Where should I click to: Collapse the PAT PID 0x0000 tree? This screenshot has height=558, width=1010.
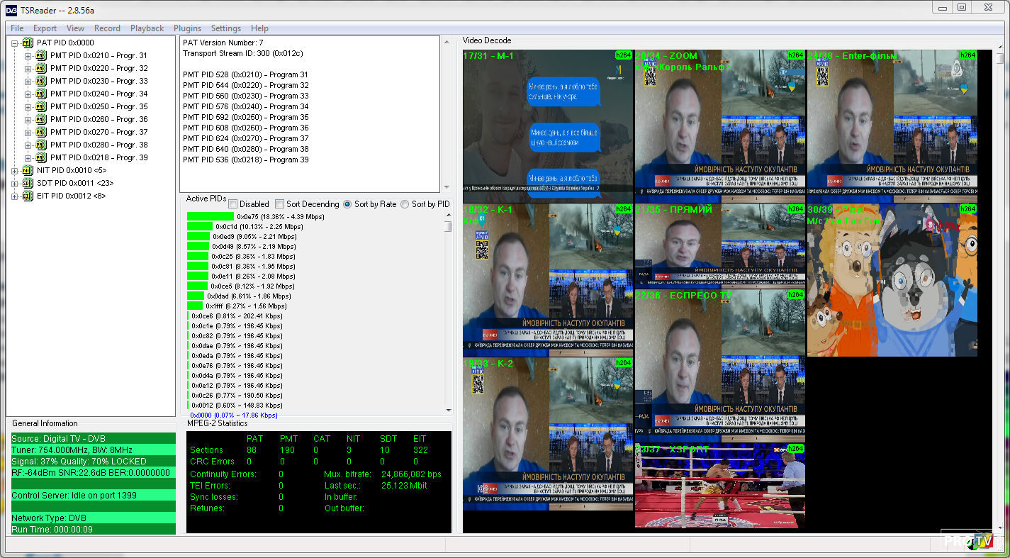[15, 43]
